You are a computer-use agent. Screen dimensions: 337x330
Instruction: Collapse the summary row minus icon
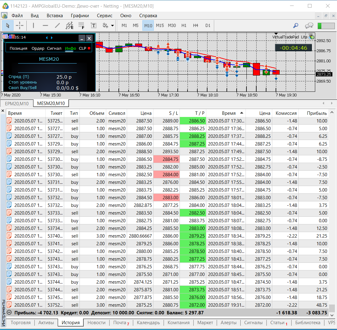10,313
